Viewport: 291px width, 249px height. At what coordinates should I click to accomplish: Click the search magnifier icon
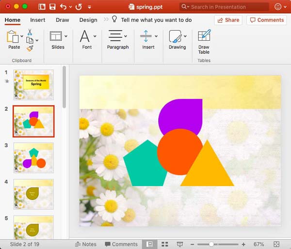[184, 7]
